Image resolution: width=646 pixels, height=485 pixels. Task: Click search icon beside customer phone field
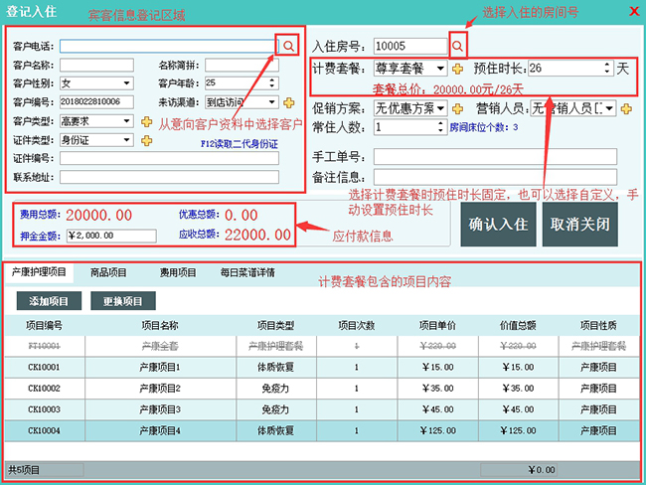point(288,46)
